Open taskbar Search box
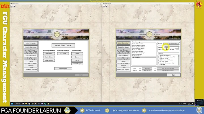The image size is (204, 114). (x=18, y=104)
